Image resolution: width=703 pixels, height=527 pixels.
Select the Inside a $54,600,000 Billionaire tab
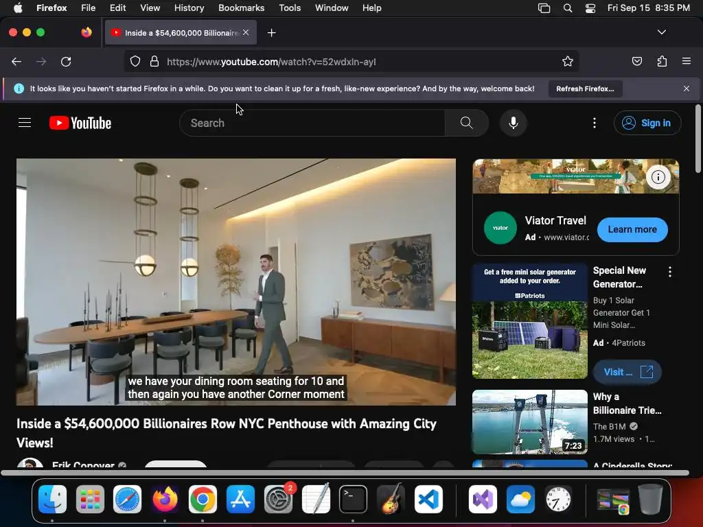pyautogui.click(x=181, y=33)
